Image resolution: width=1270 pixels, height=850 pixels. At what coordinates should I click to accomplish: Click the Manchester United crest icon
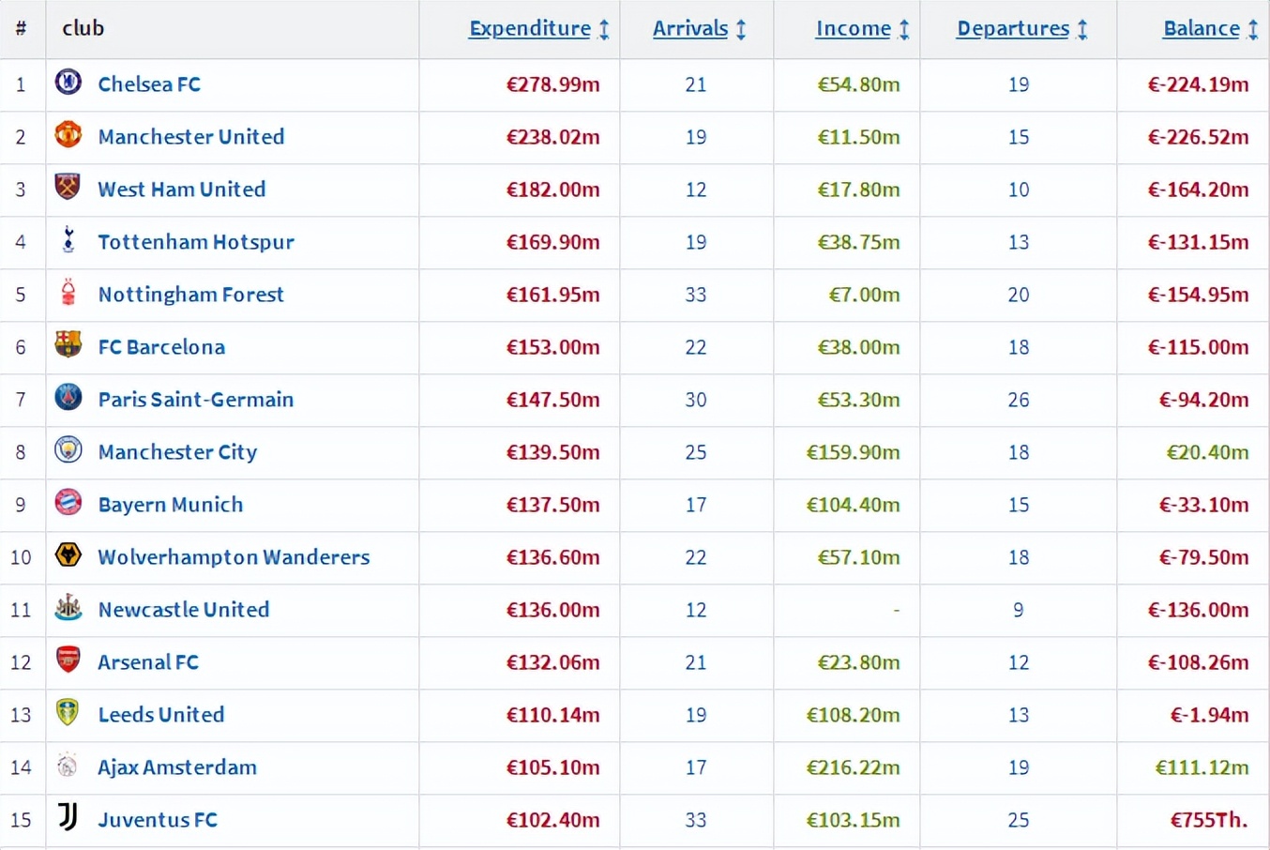(68, 135)
